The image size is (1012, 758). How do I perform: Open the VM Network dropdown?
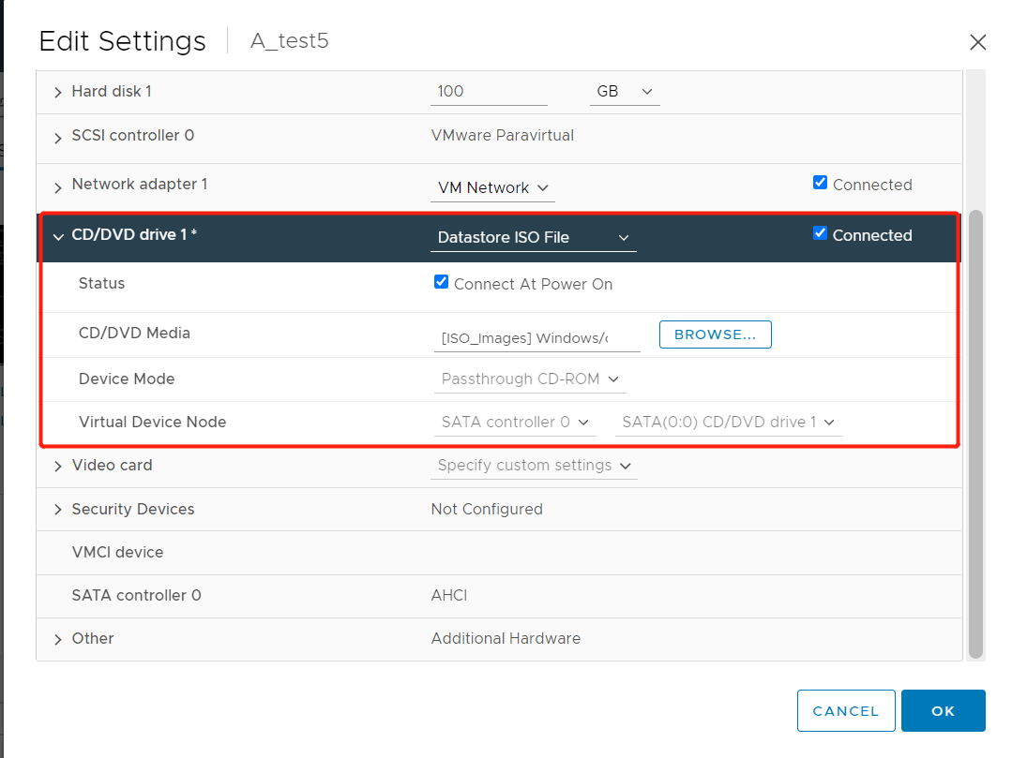[492, 187]
